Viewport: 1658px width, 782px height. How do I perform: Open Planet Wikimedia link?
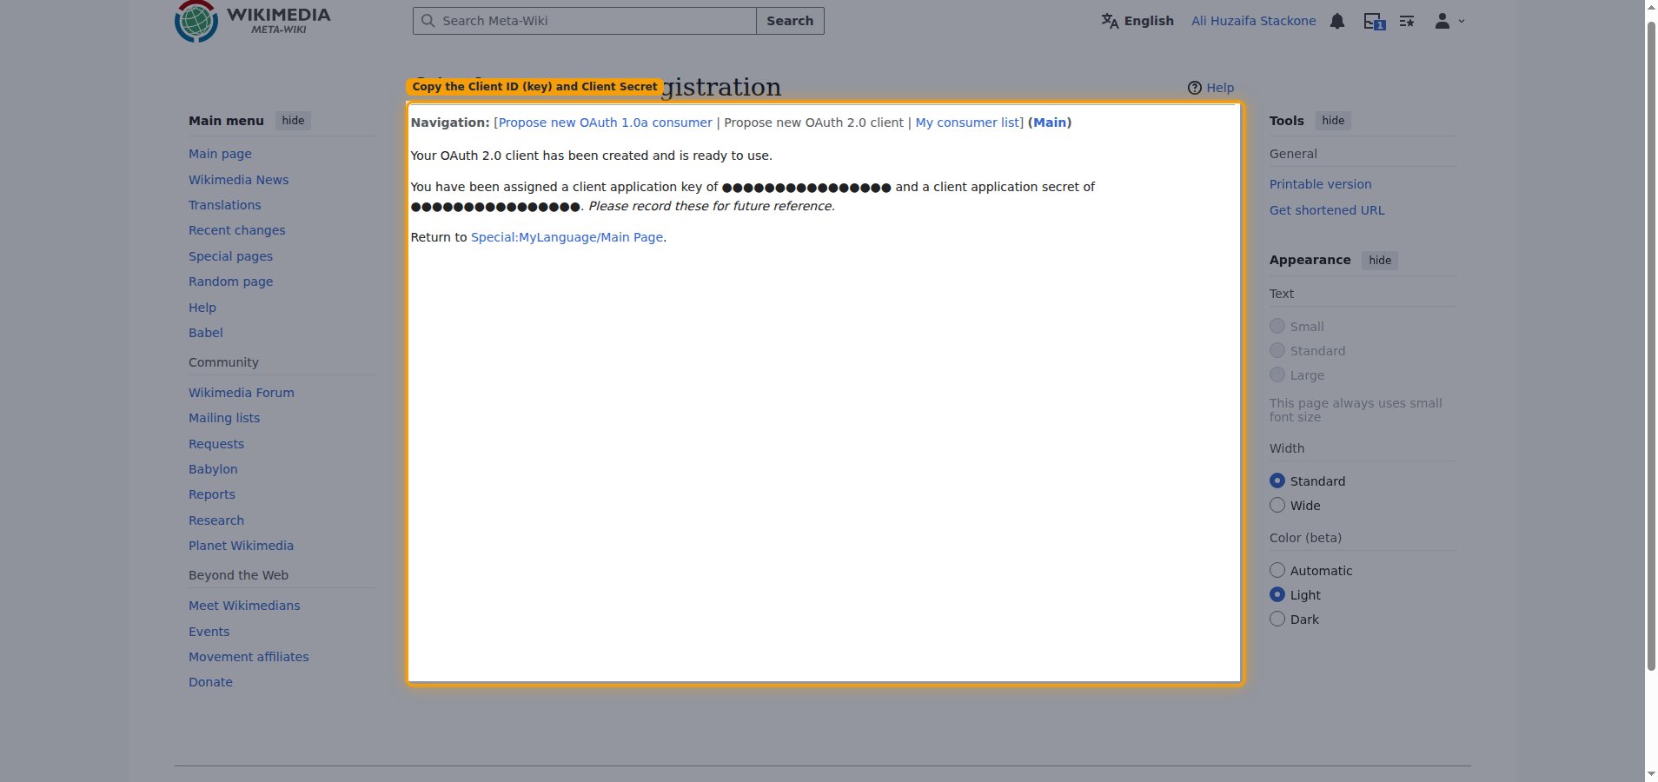click(x=241, y=546)
